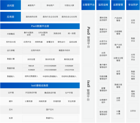
Task: Click 基础设施监控组件 under 监控运维
Action: click(x=103, y=19)
